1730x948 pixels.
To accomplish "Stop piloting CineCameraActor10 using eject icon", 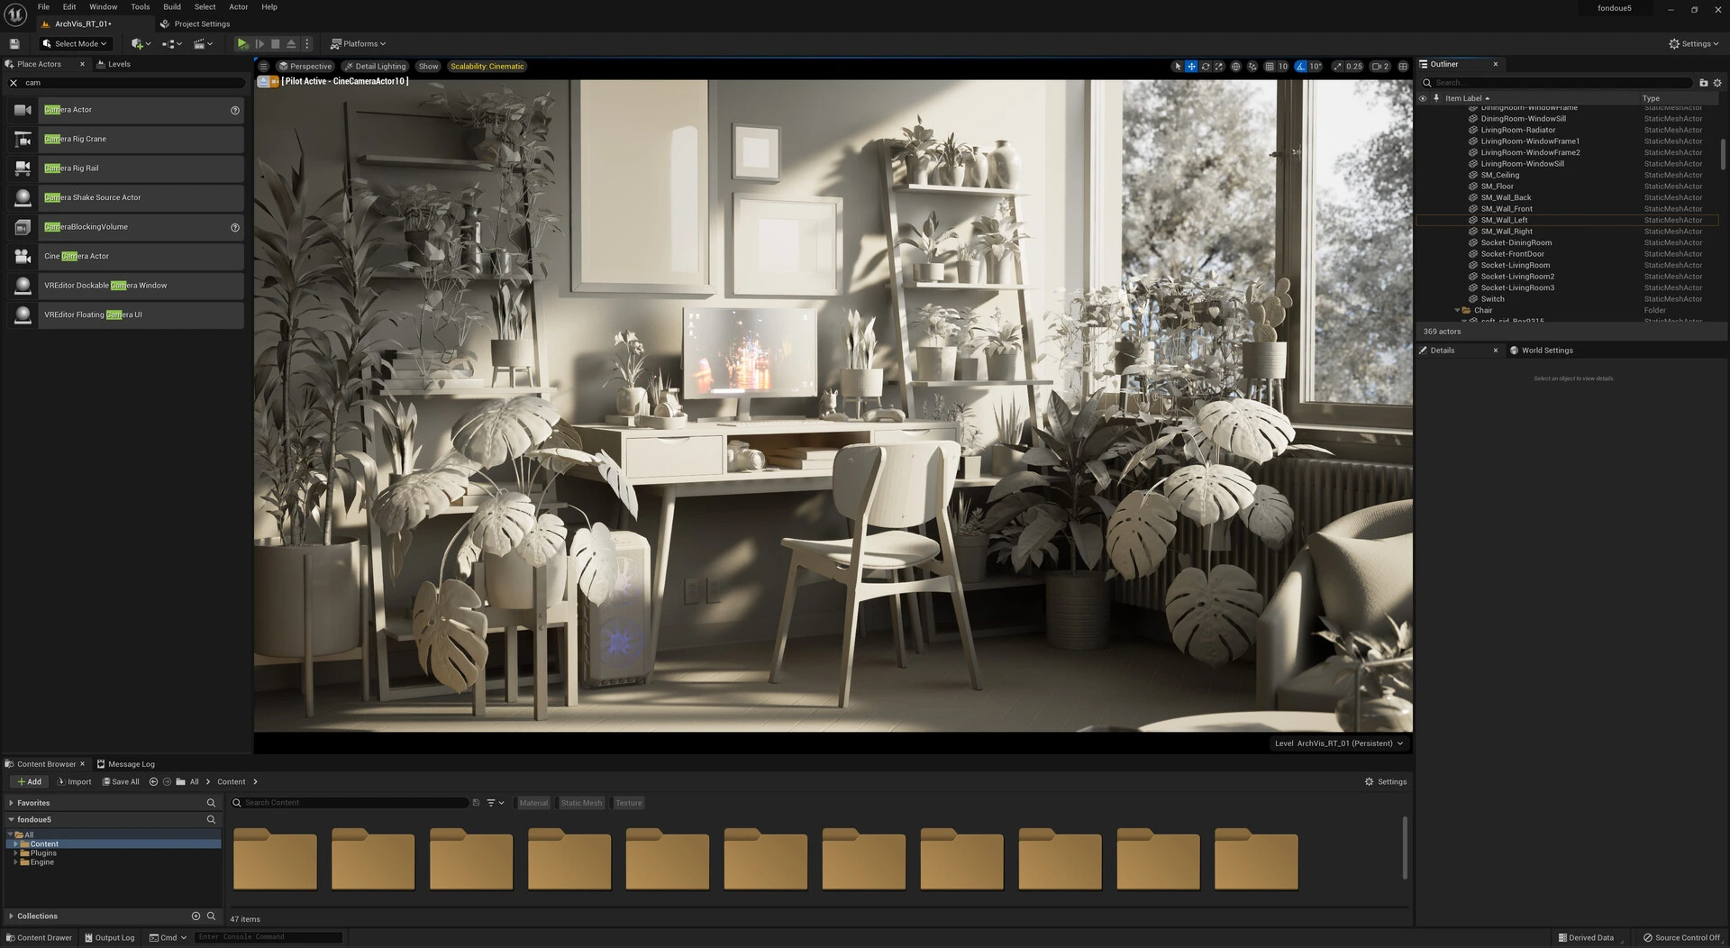I will click(263, 82).
